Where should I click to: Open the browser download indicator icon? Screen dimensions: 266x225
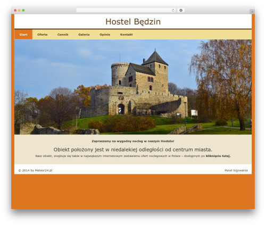(x=181, y=10)
